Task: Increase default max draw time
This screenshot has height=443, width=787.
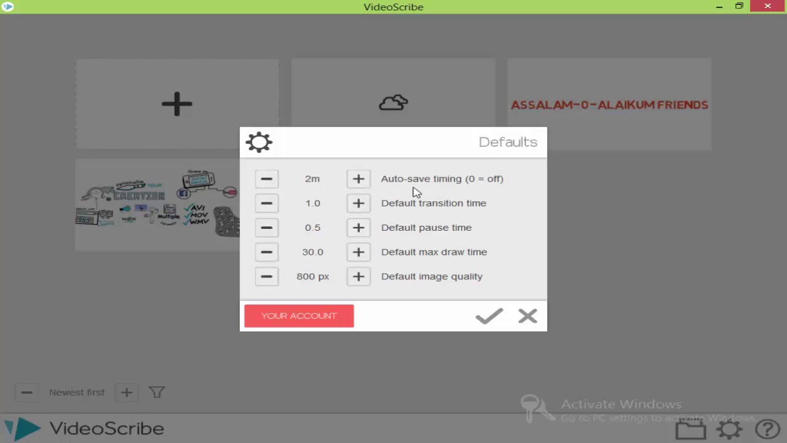Action: (358, 252)
